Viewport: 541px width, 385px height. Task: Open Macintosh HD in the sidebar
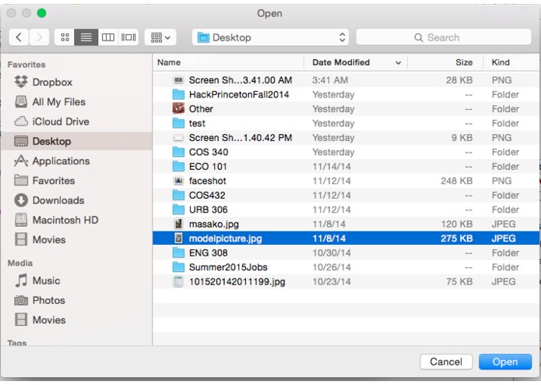(x=76, y=220)
